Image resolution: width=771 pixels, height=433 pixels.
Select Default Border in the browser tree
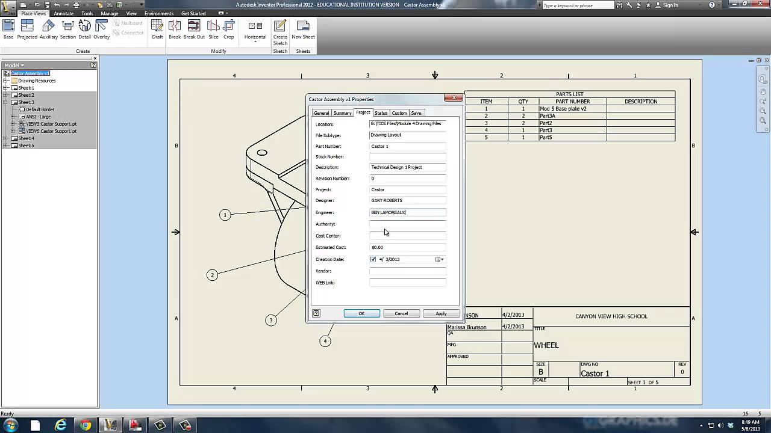coord(40,109)
